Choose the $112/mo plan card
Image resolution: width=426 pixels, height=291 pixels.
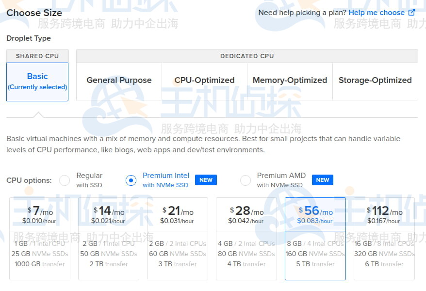point(384,239)
